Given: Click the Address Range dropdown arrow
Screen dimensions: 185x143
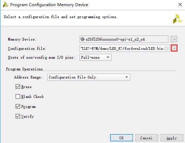Looking at the screenshot, I should point(127,77).
